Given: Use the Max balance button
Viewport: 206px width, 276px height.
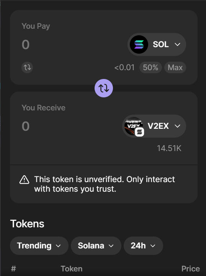Looking at the screenshot, I should (175, 67).
